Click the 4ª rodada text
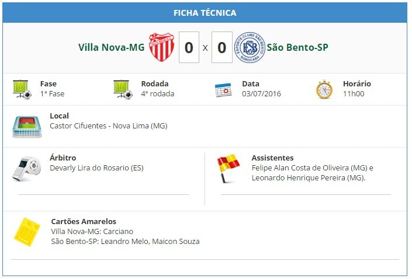Image resolution: width=412 pixels, height=279 pixels. tap(158, 94)
